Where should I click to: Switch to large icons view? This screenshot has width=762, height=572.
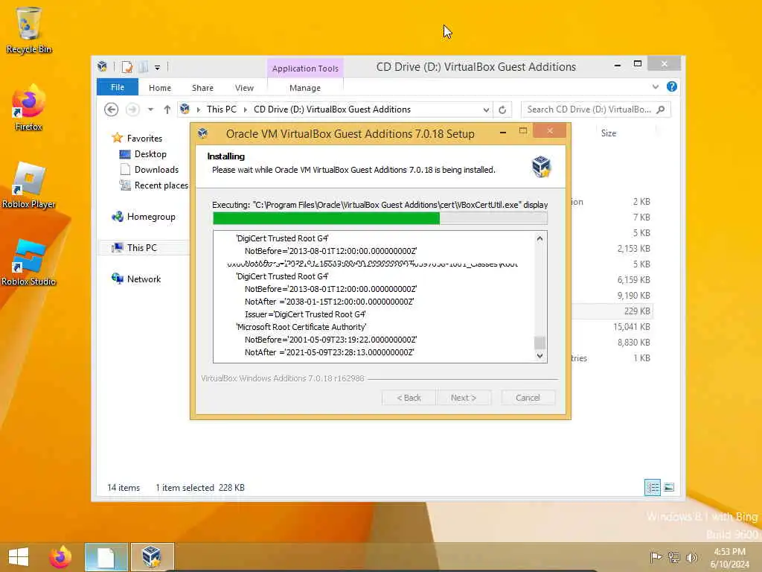pos(669,487)
